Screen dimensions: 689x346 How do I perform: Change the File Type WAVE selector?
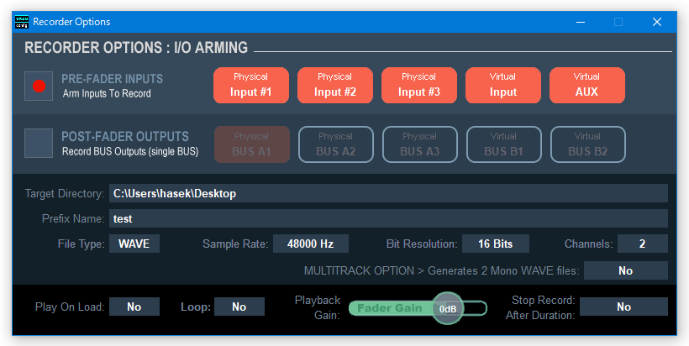(x=134, y=244)
